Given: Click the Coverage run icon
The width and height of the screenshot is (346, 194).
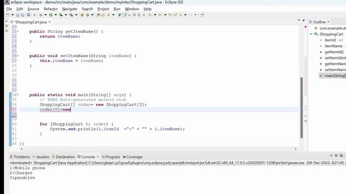Looking at the screenshot, I should click(x=61, y=15).
